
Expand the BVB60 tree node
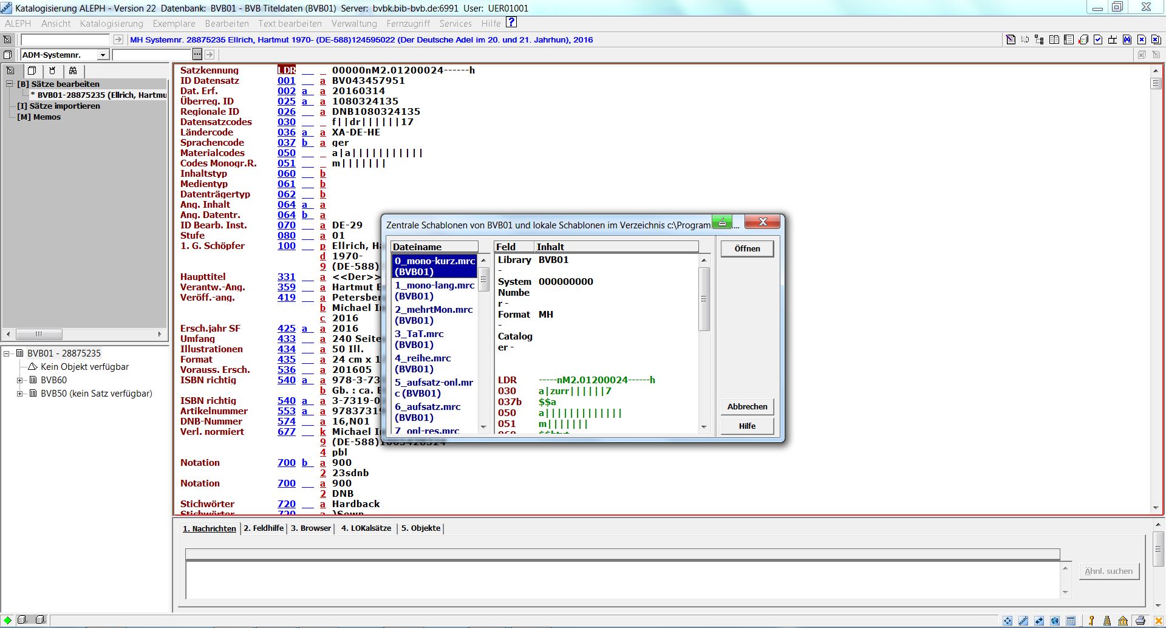coord(20,380)
